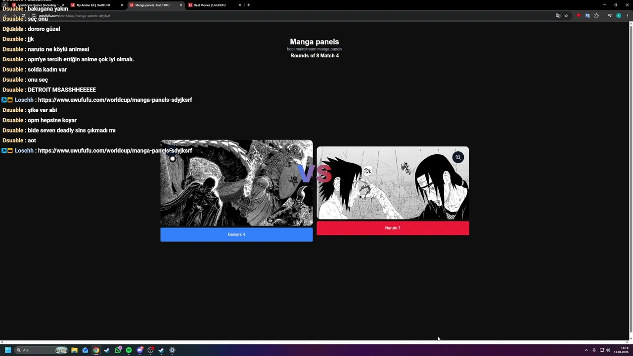This screenshot has width=633, height=356.
Task: Click the 'Manga panels' heading
Action: [x=315, y=42]
